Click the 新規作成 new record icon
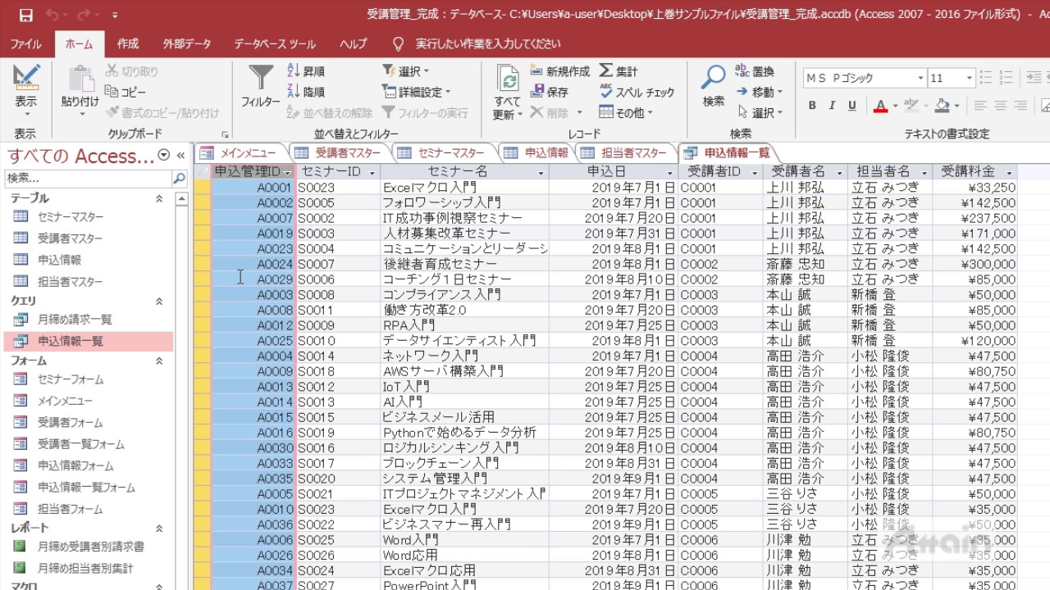The image size is (1050, 590). pyautogui.click(x=537, y=71)
